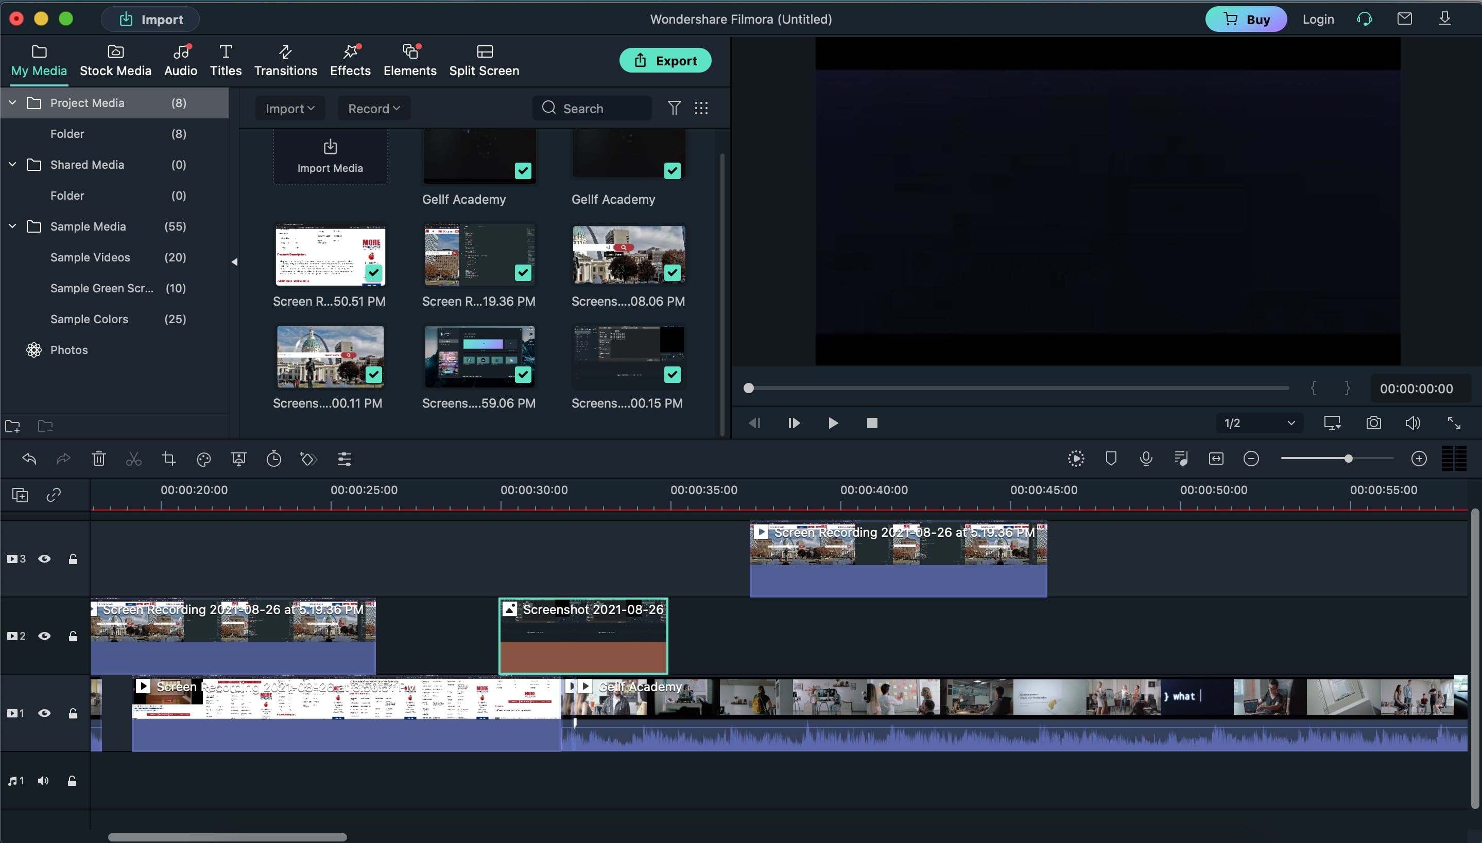Click the undo arrow icon

click(29, 459)
